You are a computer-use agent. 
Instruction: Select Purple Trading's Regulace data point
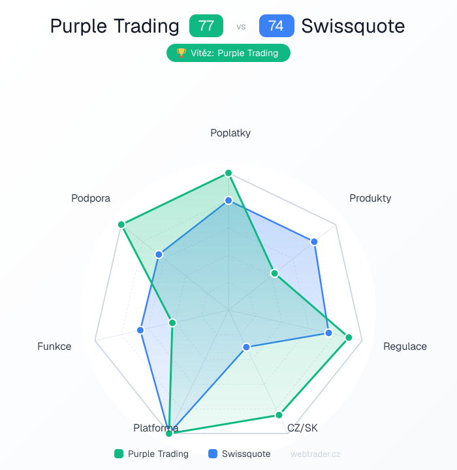(349, 337)
